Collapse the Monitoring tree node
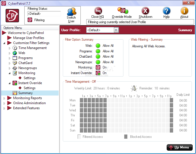 tap(9, 73)
